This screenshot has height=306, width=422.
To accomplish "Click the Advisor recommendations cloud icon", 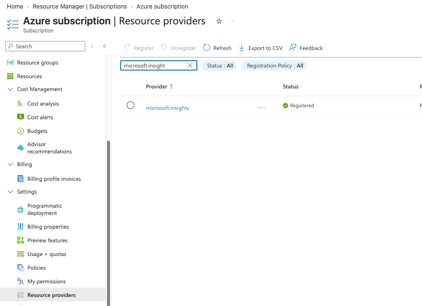I will 21,148.
